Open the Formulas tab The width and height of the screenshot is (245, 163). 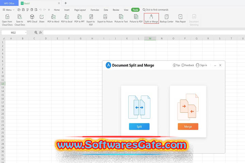95,10
